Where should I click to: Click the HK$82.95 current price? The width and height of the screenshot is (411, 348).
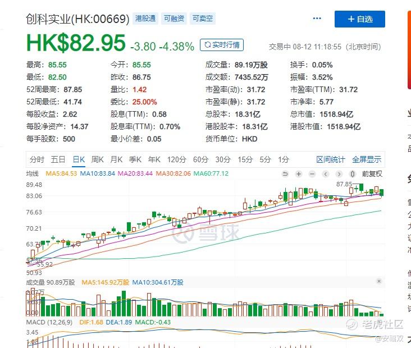click(x=76, y=43)
